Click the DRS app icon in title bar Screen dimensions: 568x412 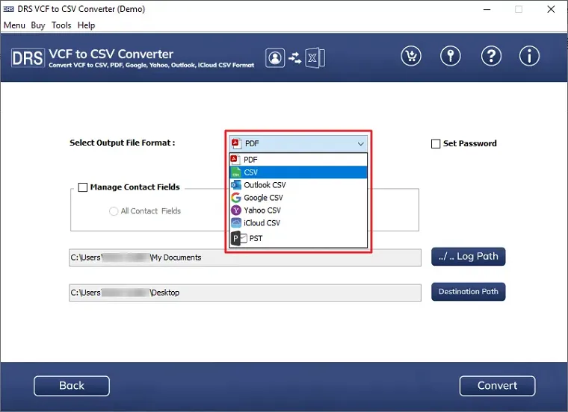pyautogui.click(x=8, y=9)
